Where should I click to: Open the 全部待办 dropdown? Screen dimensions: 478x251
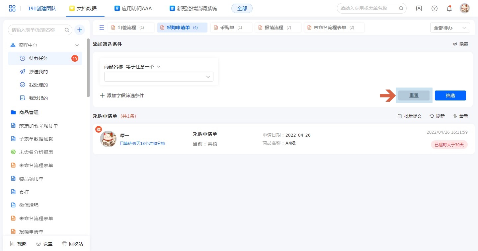(x=450, y=28)
